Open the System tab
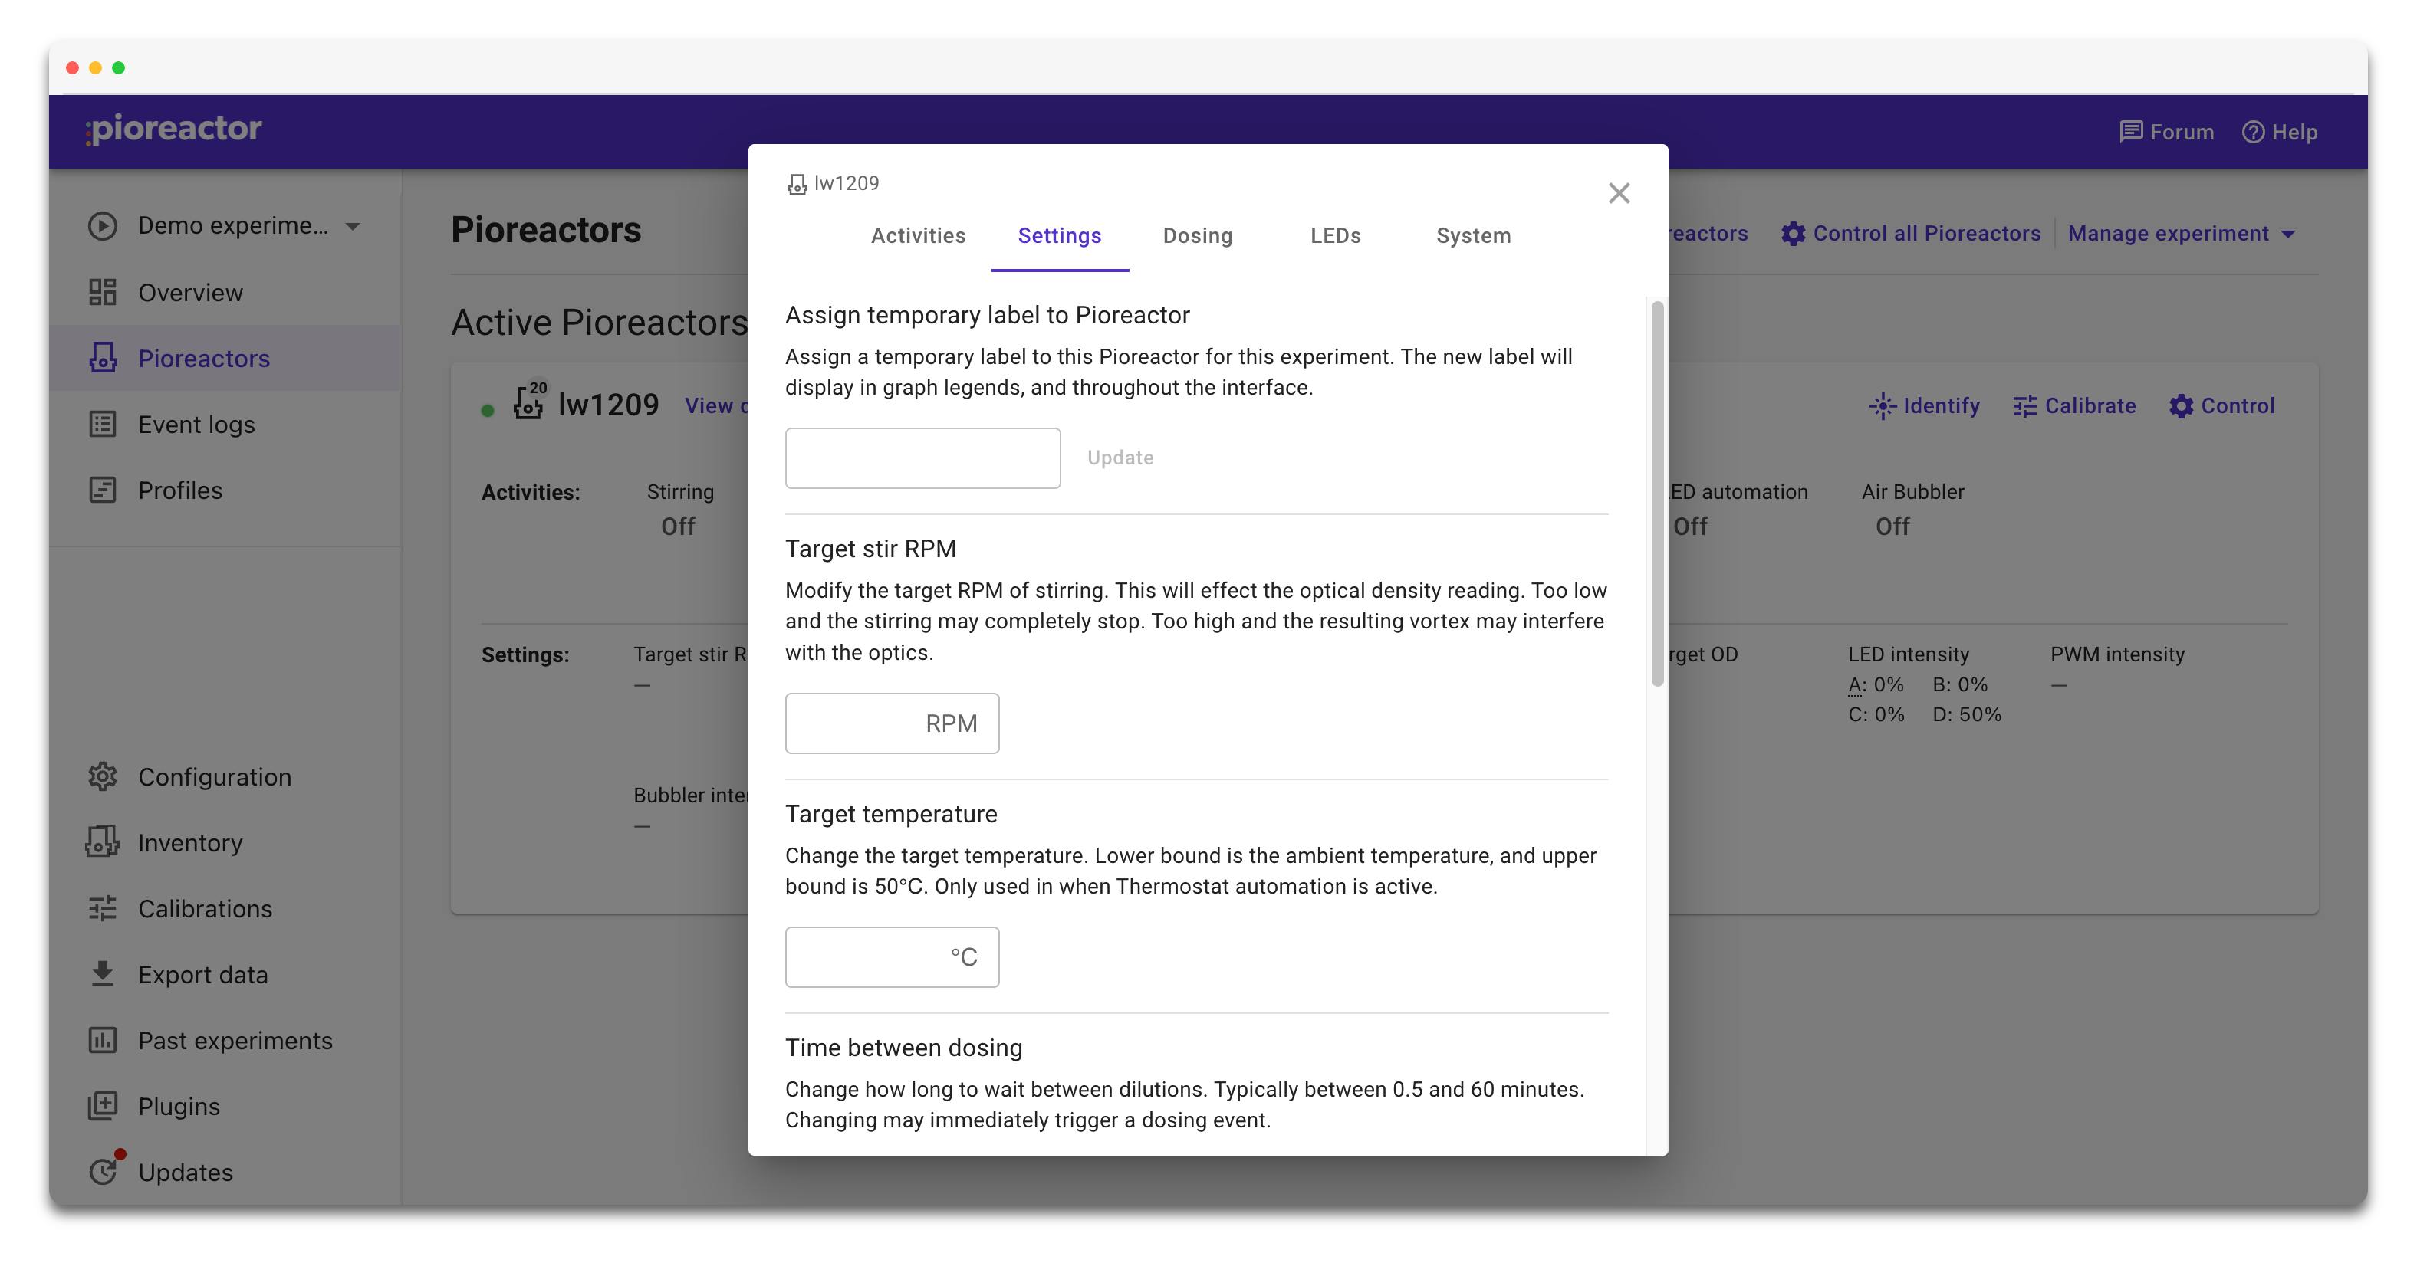The height and width of the screenshot is (1263, 2417). [1473, 236]
